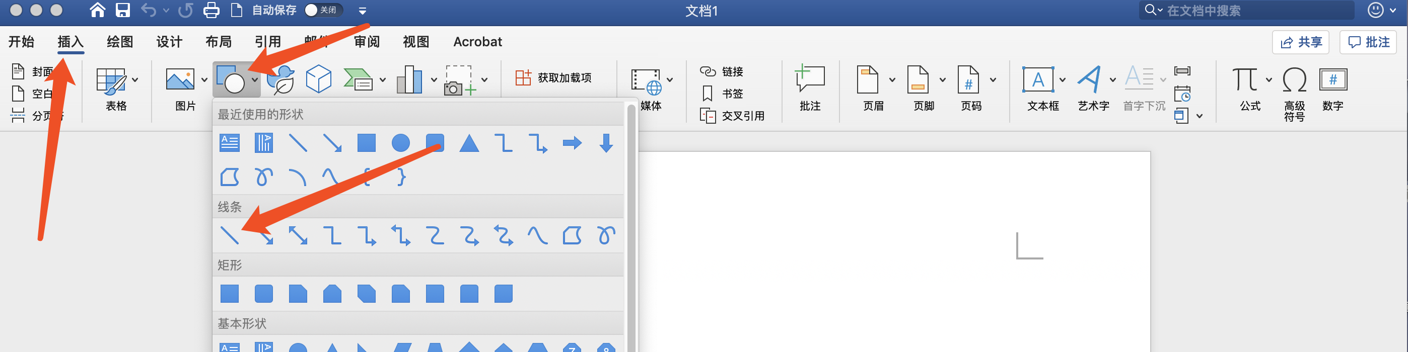1408x352 pixels.
Task: Click the search in document field
Action: click(1247, 10)
